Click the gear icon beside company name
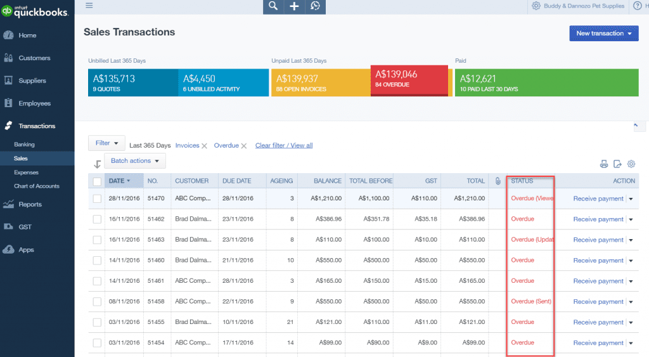 coord(536,6)
